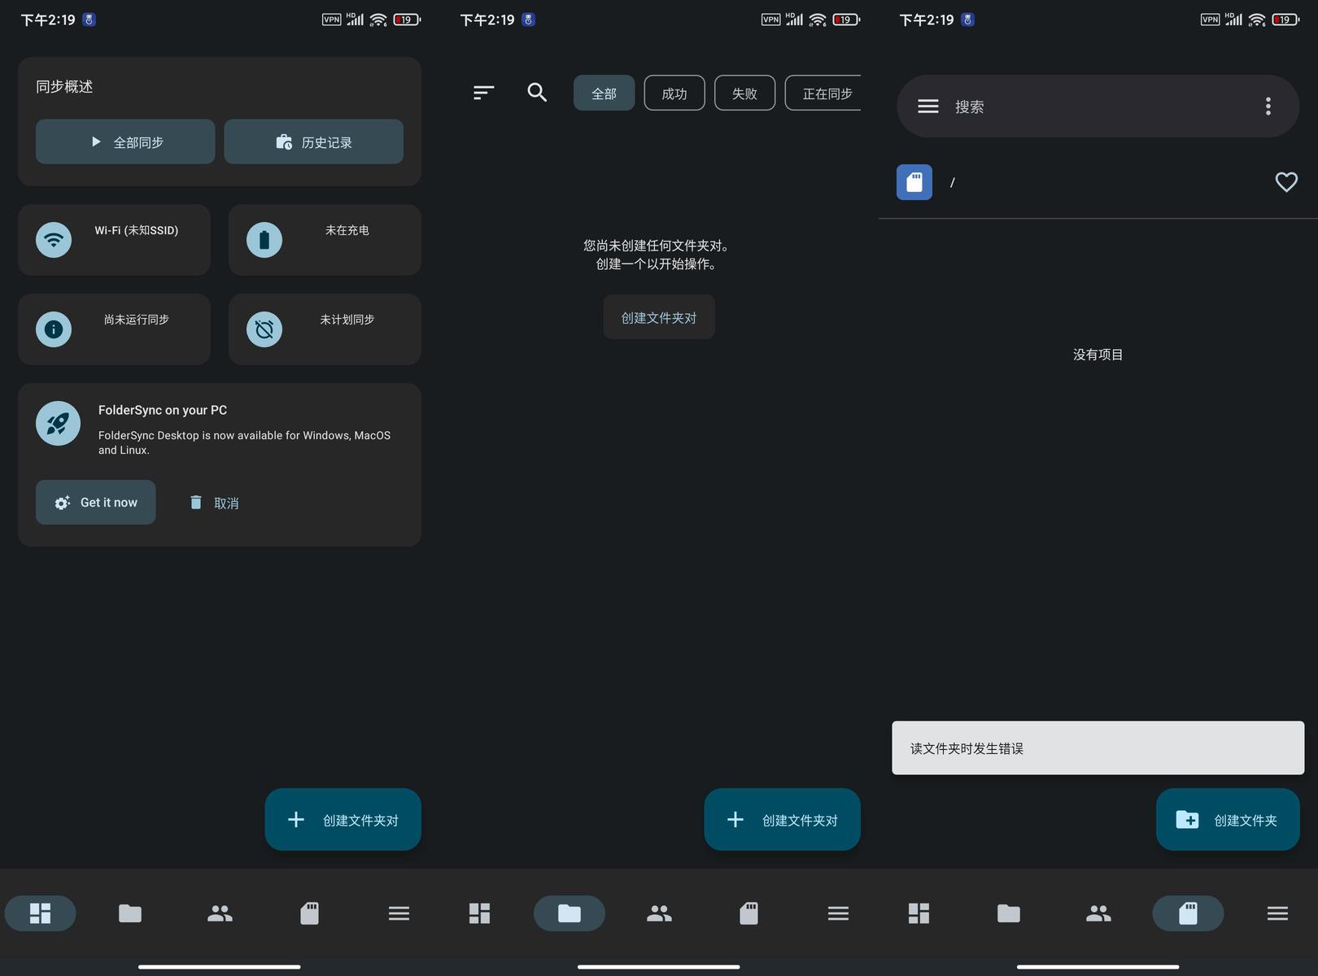Open accounts tab in left screen navbar

(220, 913)
